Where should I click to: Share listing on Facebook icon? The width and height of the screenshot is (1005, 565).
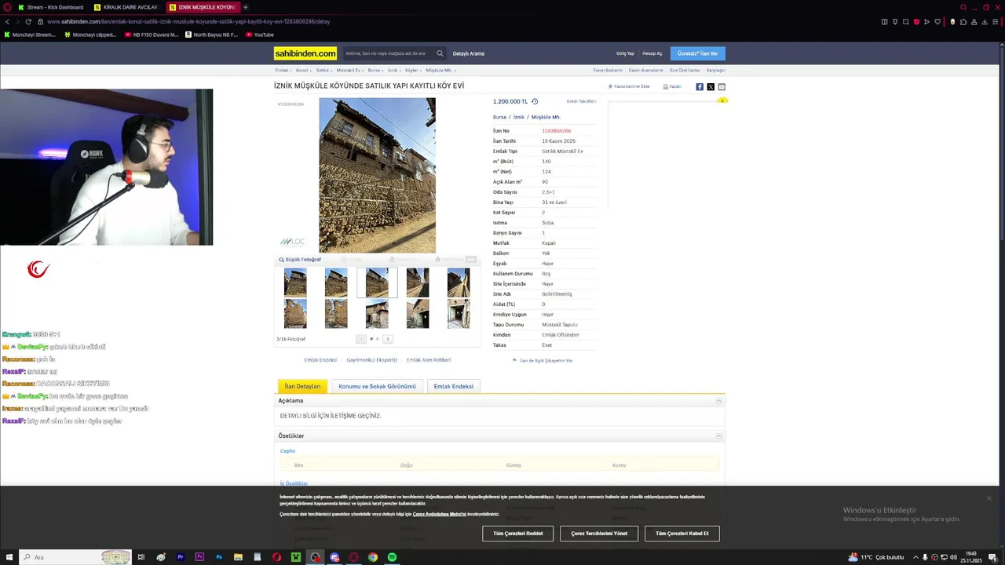click(x=700, y=86)
